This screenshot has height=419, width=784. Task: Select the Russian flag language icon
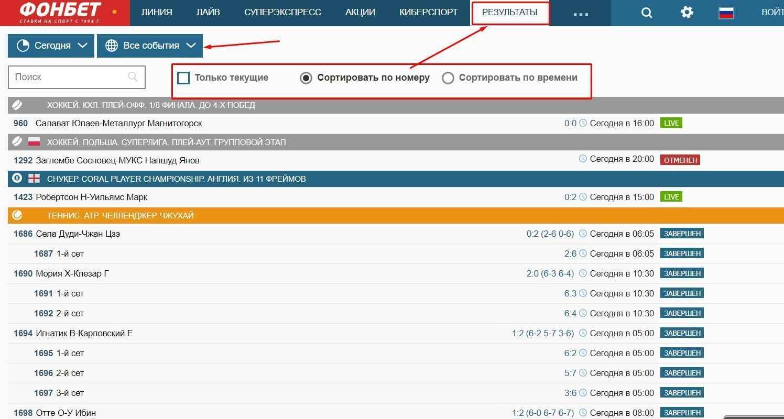pos(726,13)
